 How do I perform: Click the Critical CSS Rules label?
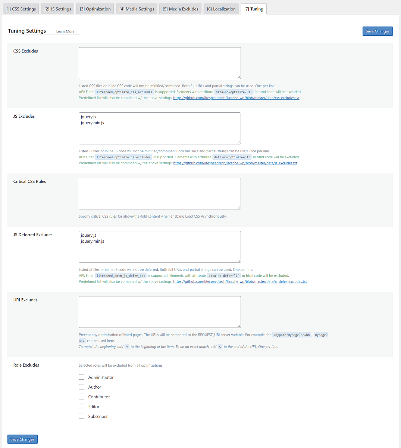click(30, 181)
